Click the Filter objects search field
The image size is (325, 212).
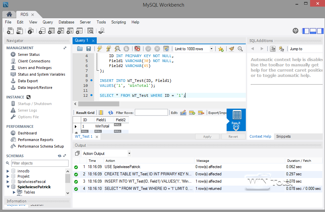(38, 163)
